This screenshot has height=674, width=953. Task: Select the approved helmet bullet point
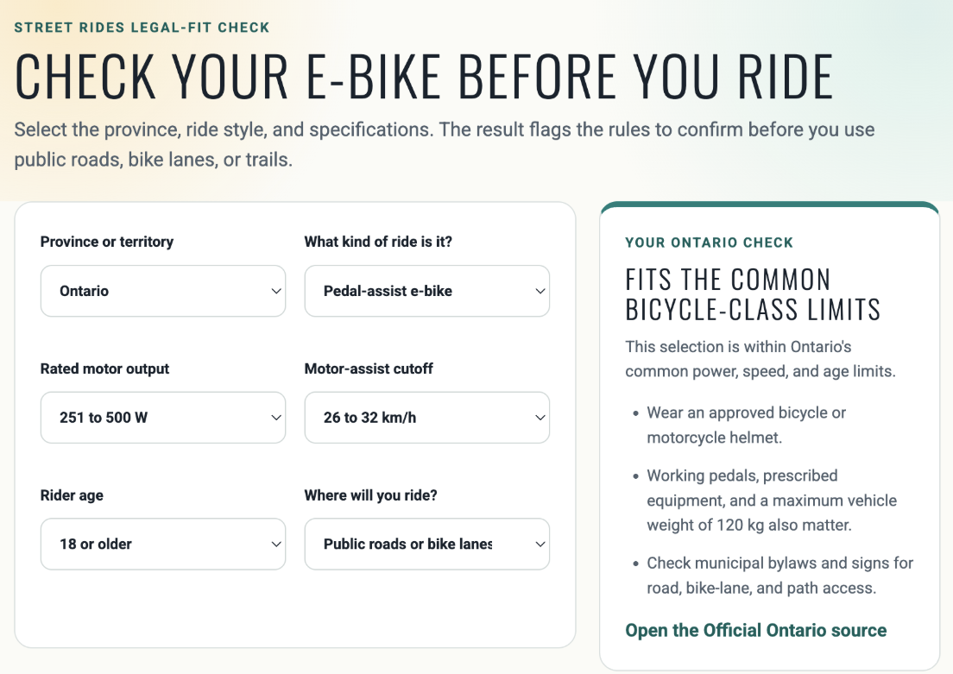click(x=746, y=425)
